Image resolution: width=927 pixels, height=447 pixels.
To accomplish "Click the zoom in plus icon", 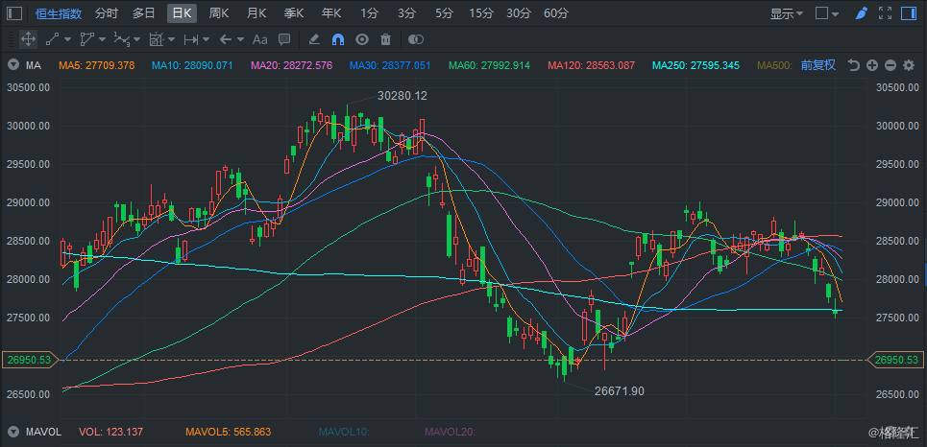I will (x=872, y=65).
